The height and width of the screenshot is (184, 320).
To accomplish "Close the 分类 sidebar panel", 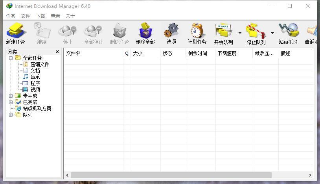I will tap(57, 52).
